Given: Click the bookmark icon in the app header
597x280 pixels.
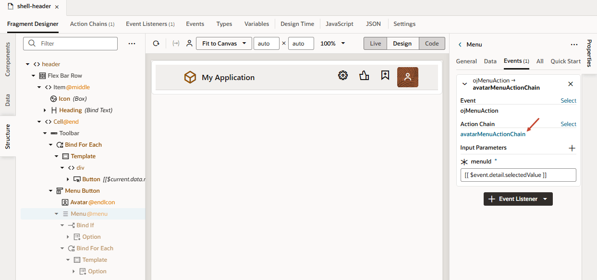Looking at the screenshot, I should point(385,75).
